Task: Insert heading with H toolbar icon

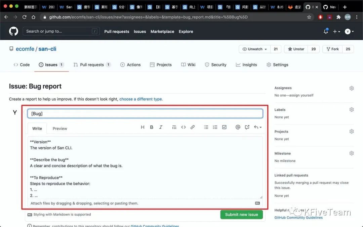Action: point(143,127)
